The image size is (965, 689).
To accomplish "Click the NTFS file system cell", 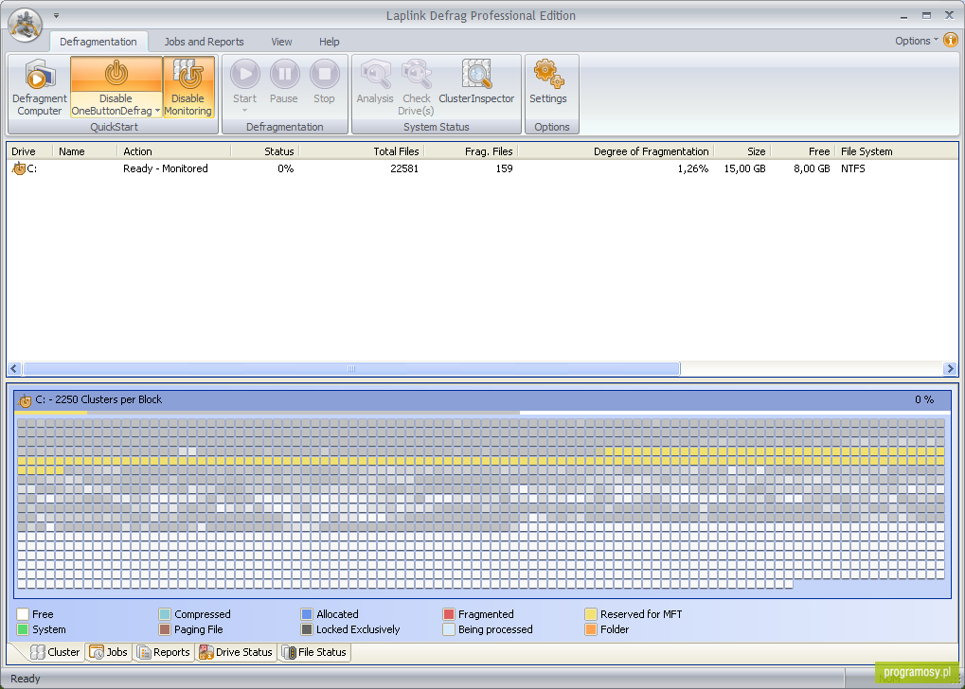I will (853, 168).
